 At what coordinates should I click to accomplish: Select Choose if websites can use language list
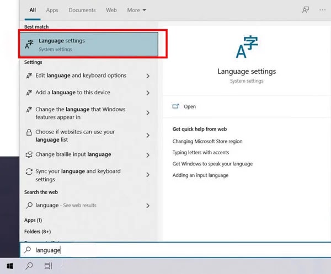(x=89, y=136)
